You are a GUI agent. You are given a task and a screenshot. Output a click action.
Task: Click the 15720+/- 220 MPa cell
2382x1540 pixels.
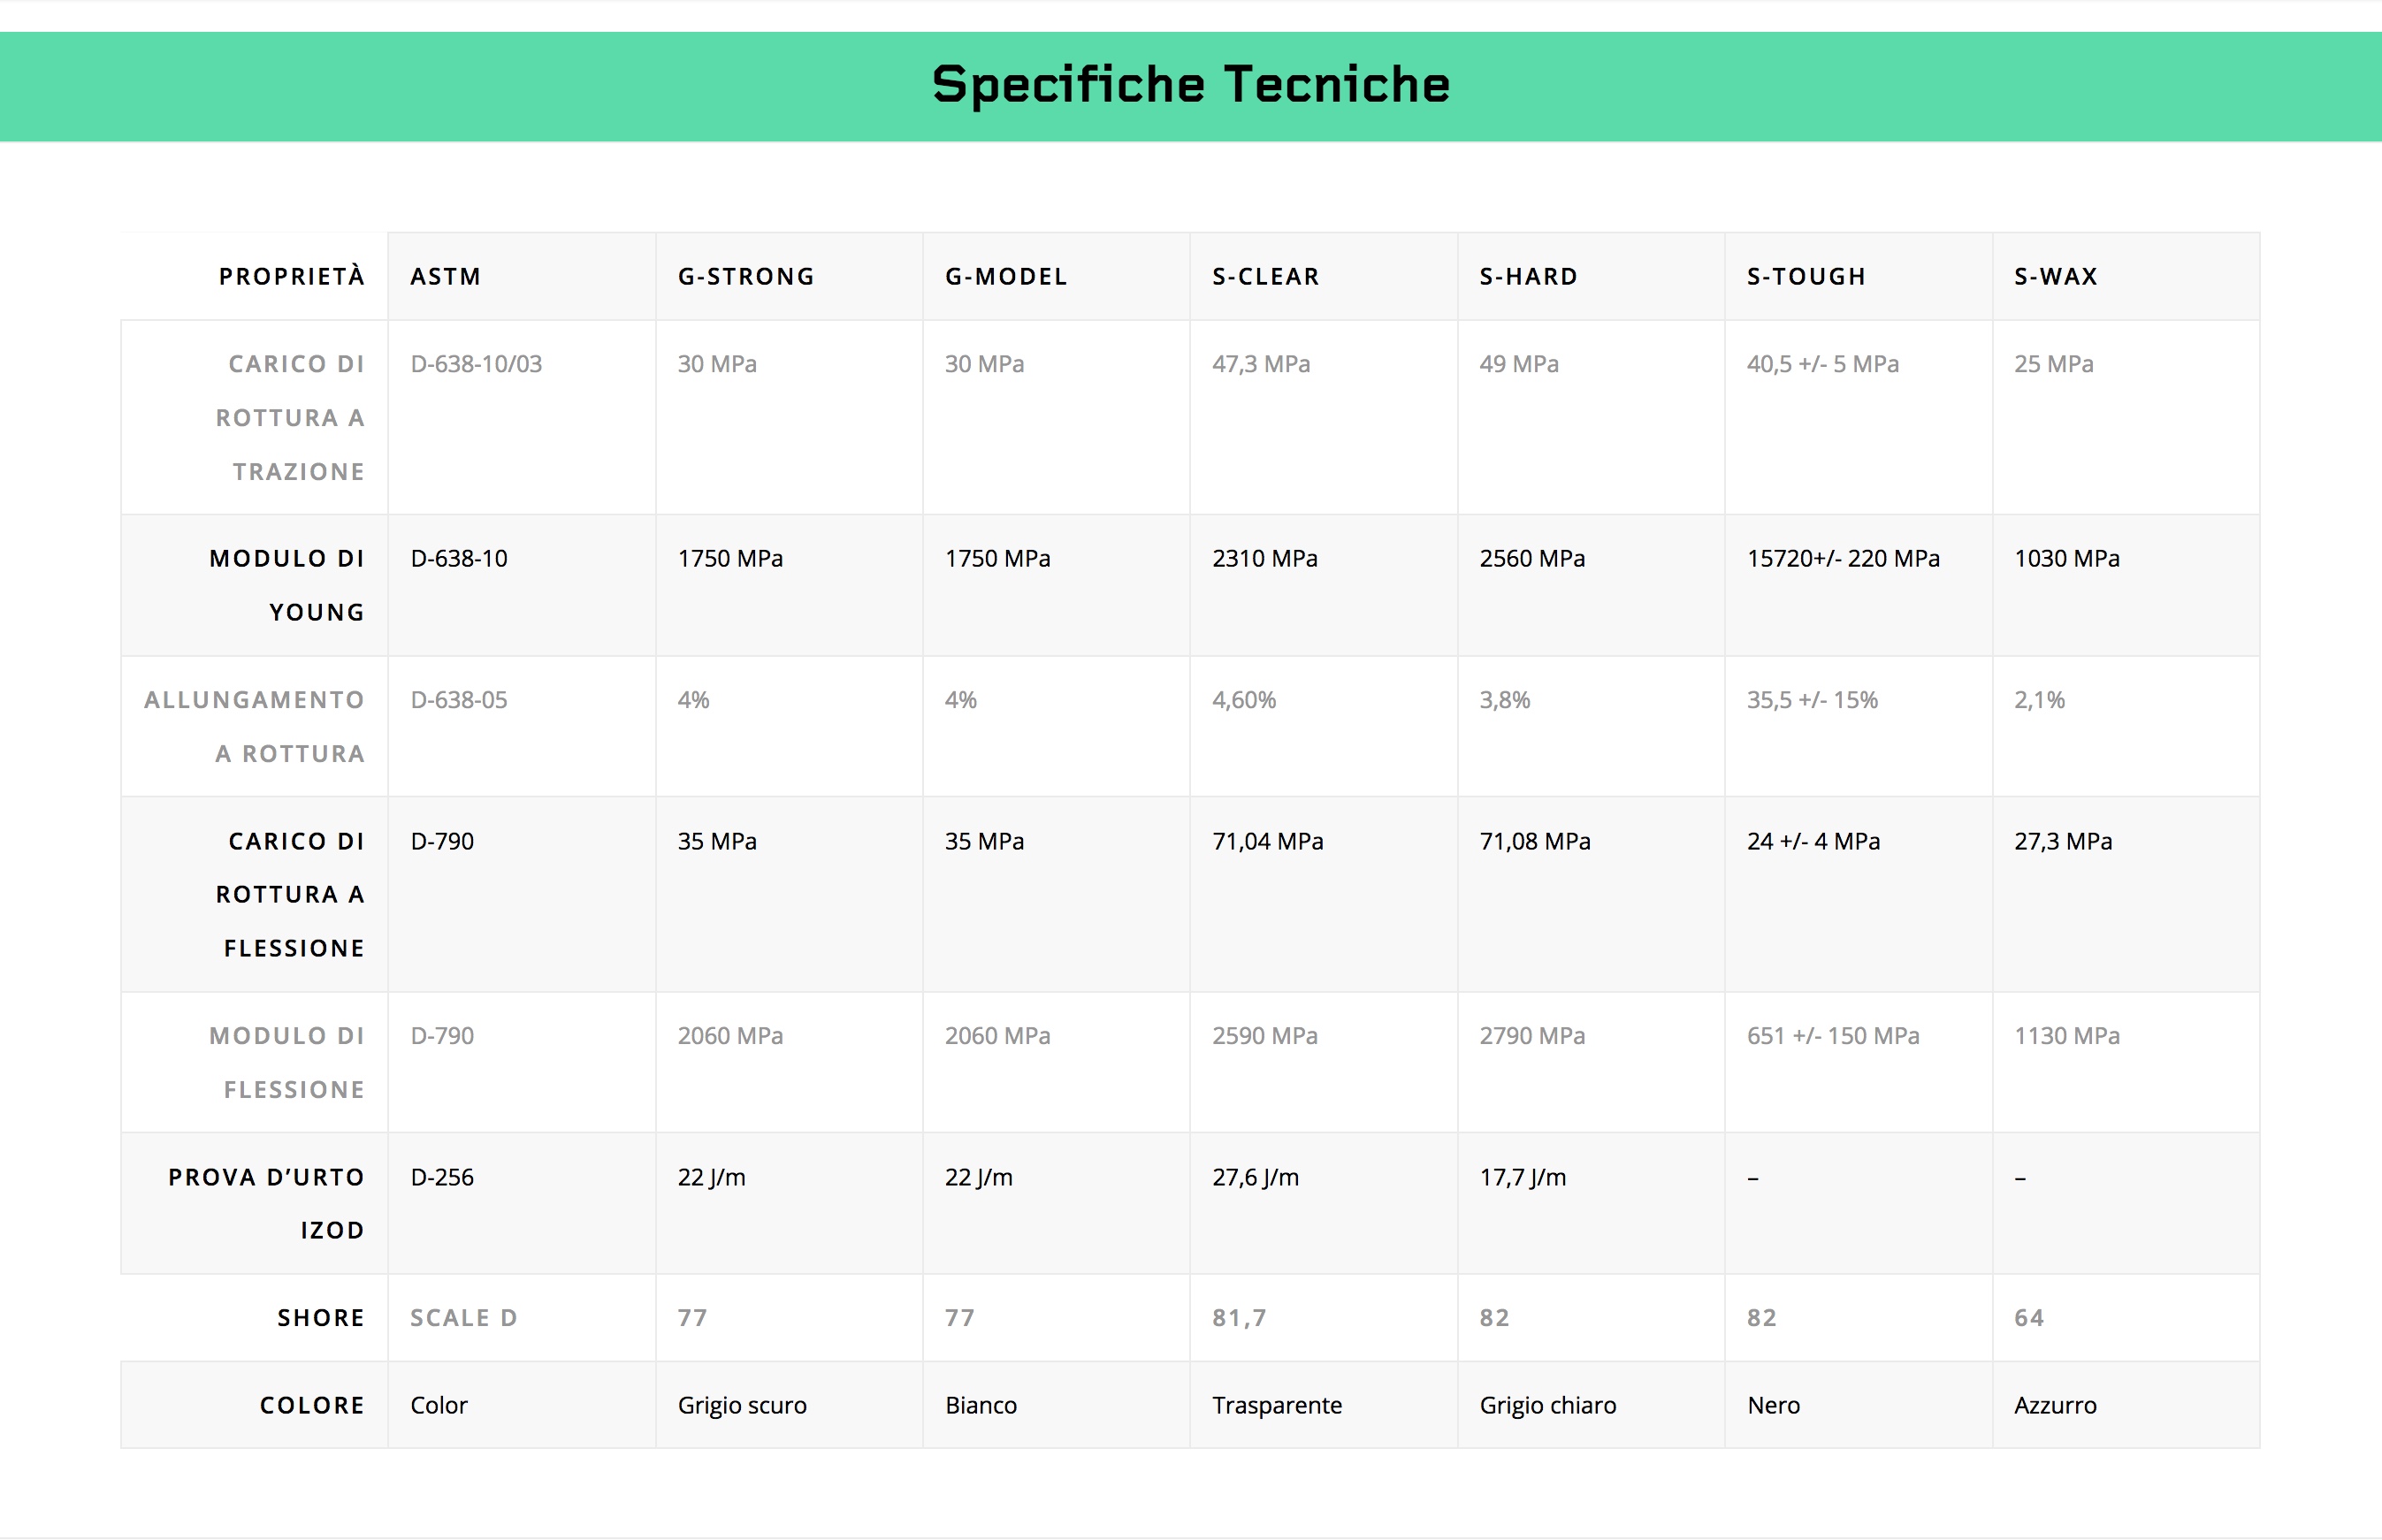pos(1843,558)
